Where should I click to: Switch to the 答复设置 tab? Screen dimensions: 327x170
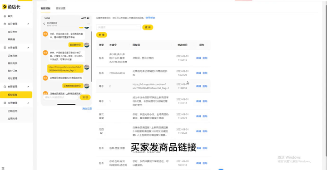pos(61,8)
